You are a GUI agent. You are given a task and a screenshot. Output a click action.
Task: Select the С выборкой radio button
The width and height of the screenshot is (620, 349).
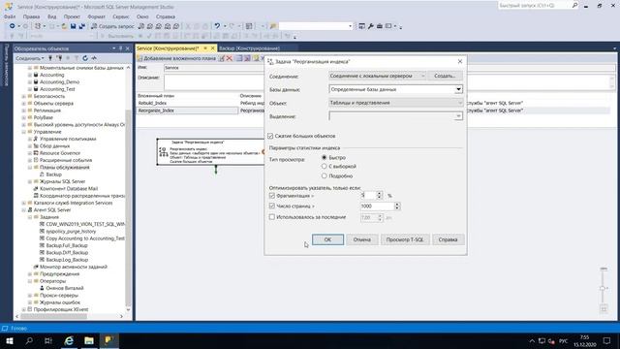325,167
